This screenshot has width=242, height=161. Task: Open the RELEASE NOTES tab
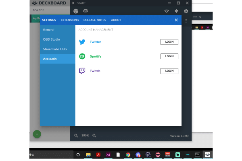click(95, 20)
